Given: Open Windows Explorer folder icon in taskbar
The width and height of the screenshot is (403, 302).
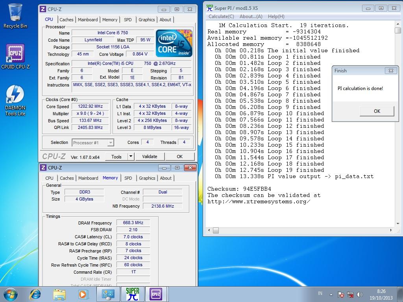Looking at the screenshot, I should pos(59,294).
